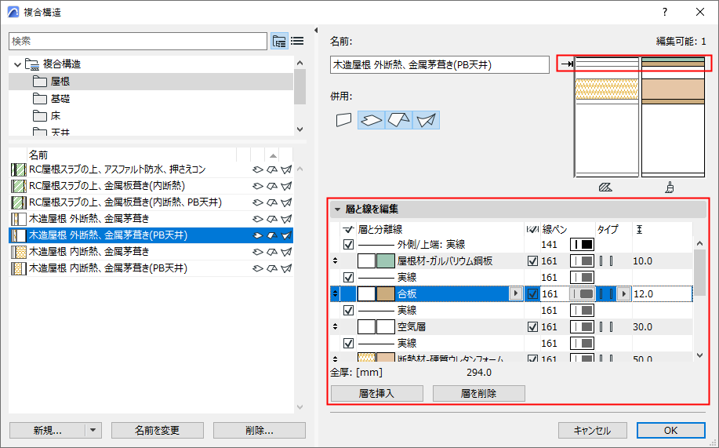The image size is (719, 448).
Task: Click the 削除... button
Action: (259, 430)
